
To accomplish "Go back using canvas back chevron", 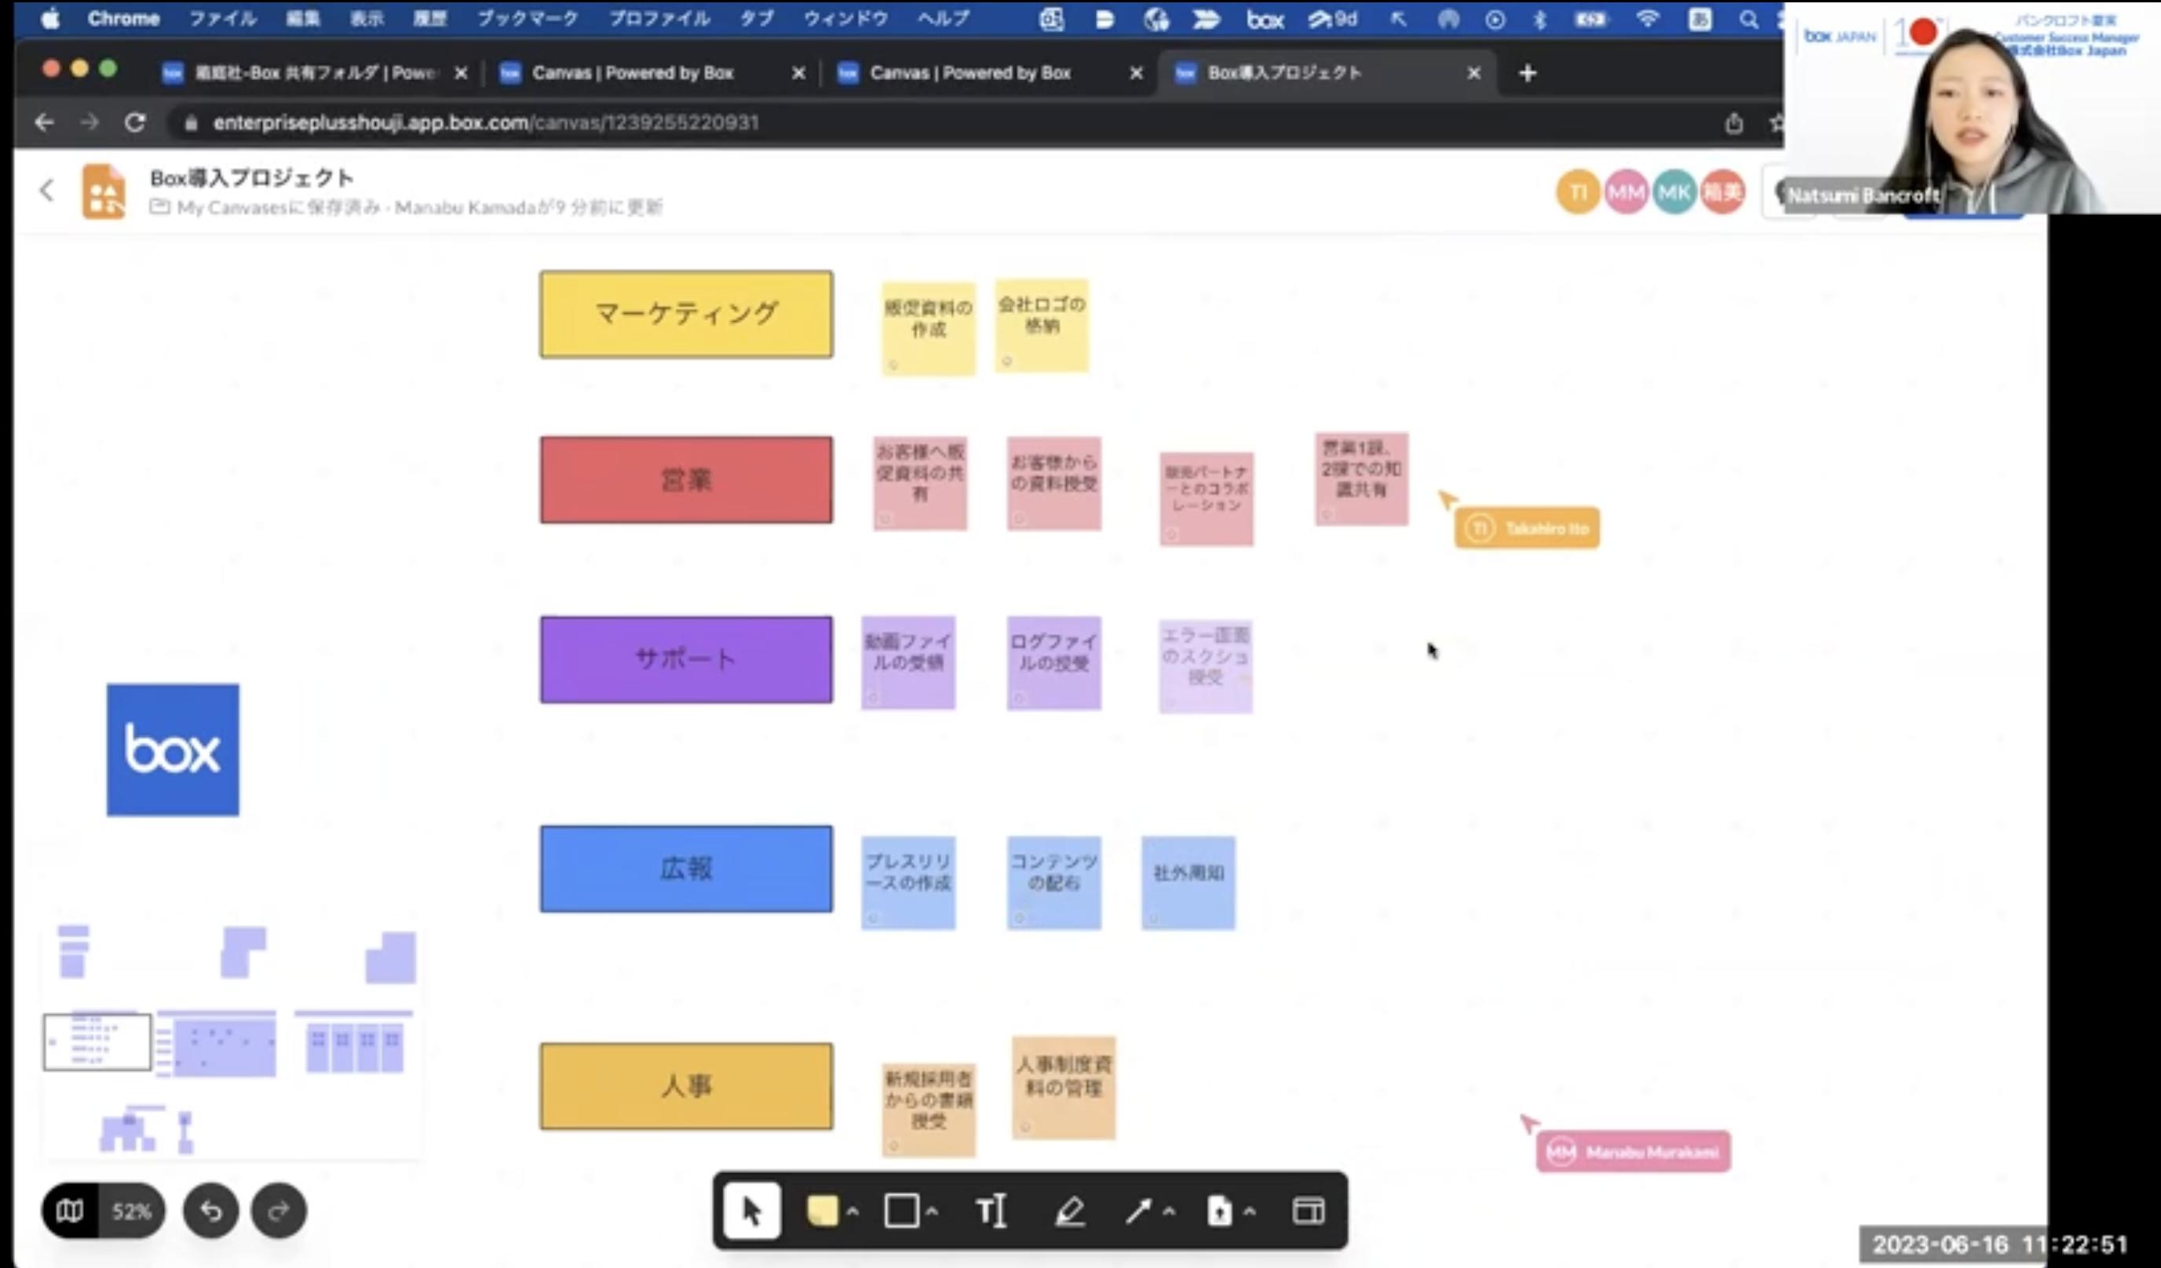I will (x=47, y=191).
